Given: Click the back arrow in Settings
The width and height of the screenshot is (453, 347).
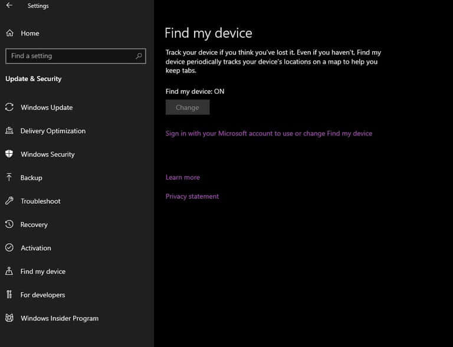Looking at the screenshot, I should [9, 6].
